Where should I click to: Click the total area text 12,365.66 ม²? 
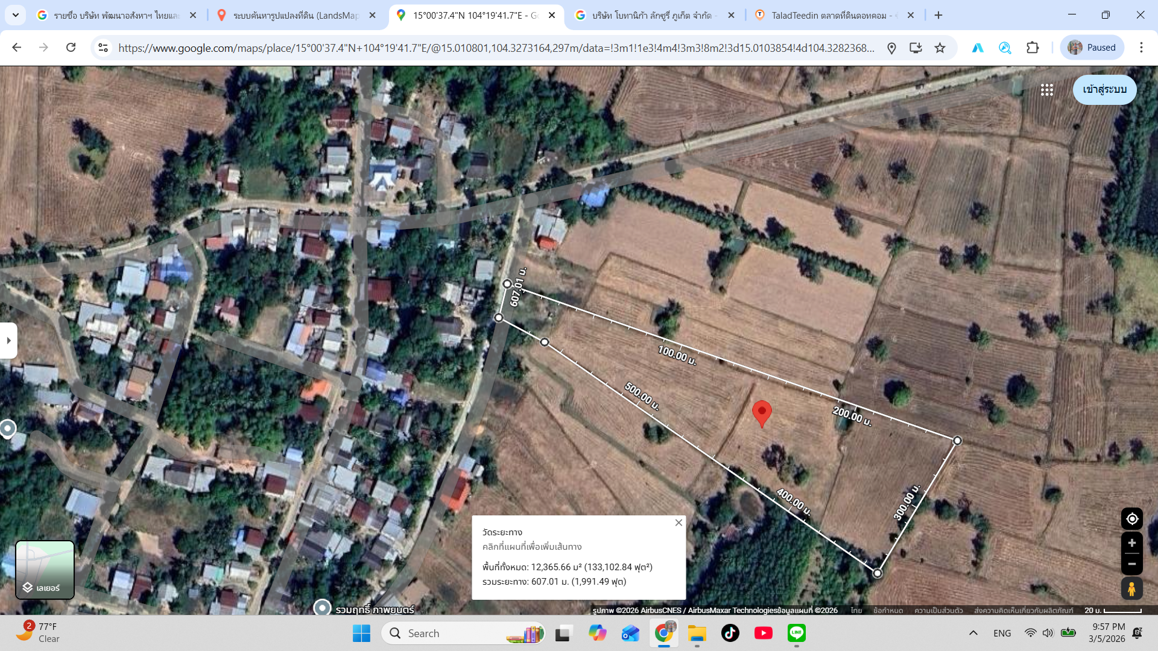point(567,567)
